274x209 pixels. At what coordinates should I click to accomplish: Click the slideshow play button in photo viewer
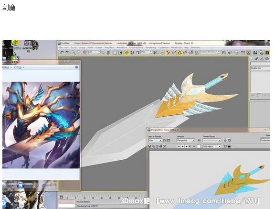pyautogui.click(x=20, y=186)
